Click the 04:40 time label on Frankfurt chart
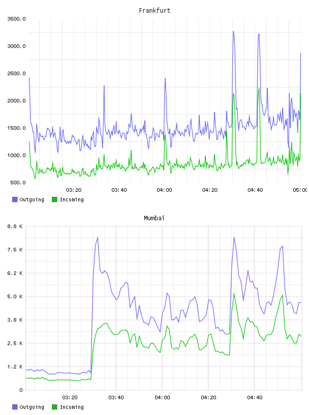The image size is (309, 415). 255,190
